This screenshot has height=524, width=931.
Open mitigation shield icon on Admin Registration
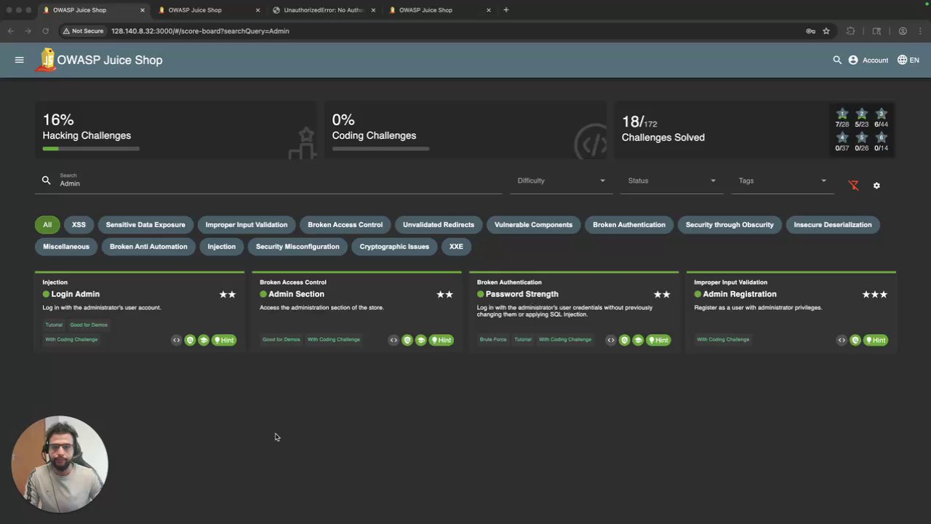855,340
